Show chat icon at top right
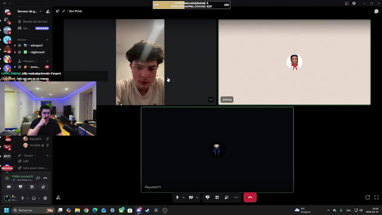This screenshot has height=215, width=382. pos(376,11)
